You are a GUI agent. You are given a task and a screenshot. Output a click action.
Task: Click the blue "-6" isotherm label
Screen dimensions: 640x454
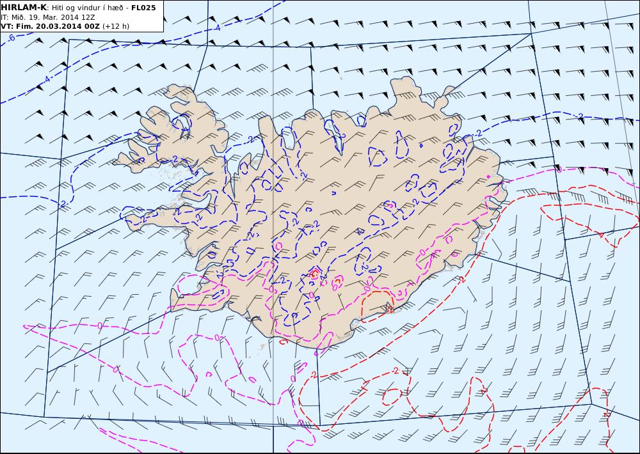click(11, 38)
